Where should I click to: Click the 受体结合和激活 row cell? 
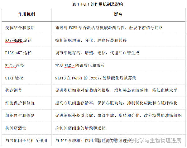click(20, 28)
